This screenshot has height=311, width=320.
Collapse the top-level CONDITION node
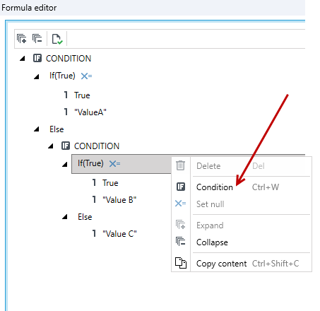[x=23, y=59]
